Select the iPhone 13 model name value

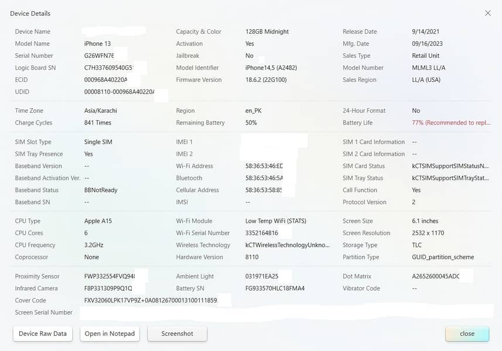click(97, 43)
